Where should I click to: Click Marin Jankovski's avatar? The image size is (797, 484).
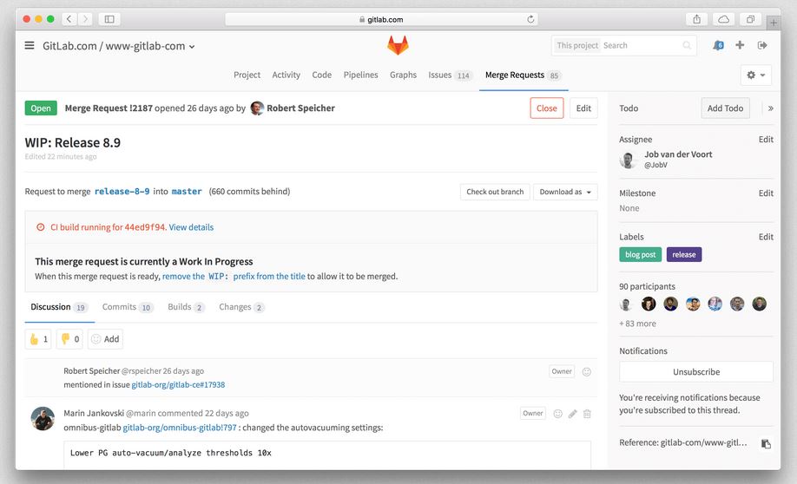[43, 418]
